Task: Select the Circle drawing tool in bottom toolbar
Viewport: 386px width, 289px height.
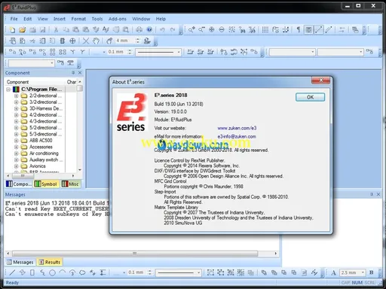Action: 52,272
